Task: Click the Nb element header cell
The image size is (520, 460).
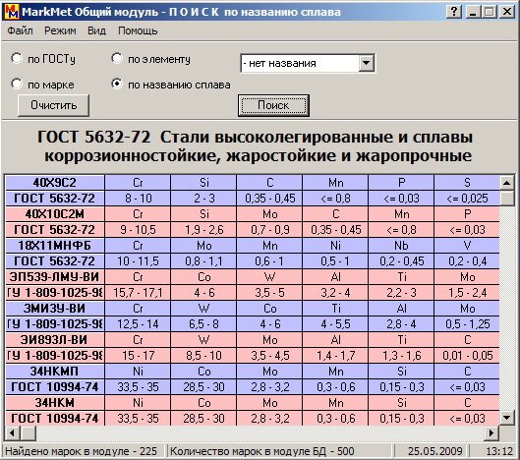Action: [x=401, y=246]
